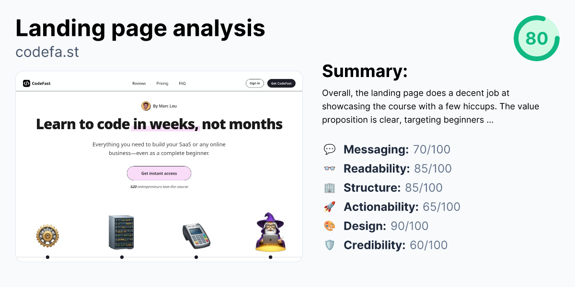Click the Messaging speech bubble icon
Viewport: 575px width, 287px height.
pyautogui.click(x=330, y=149)
